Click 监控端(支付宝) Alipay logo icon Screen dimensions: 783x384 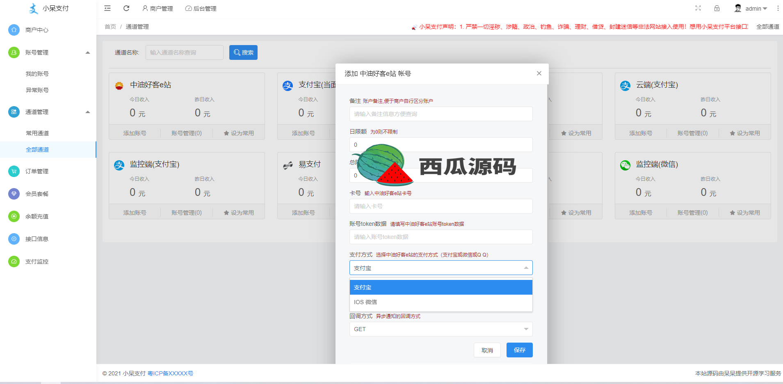coord(119,165)
